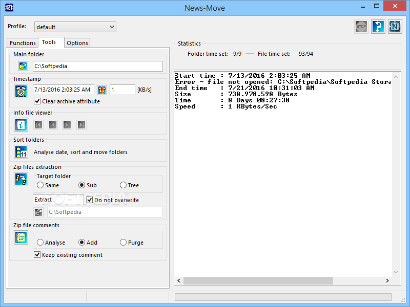Click the bottom progress bar
The width and height of the screenshot is (410, 307).
283,297
